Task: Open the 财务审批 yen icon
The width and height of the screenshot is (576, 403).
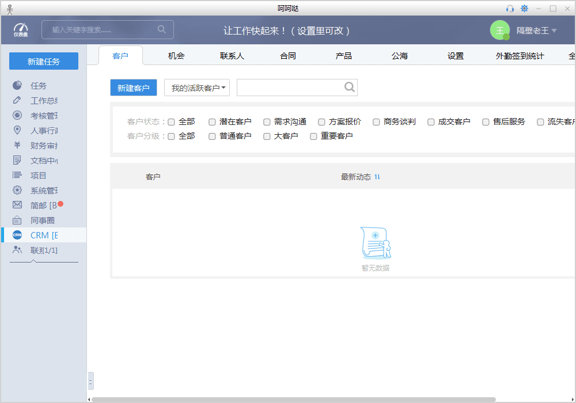Action: (17, 145)
